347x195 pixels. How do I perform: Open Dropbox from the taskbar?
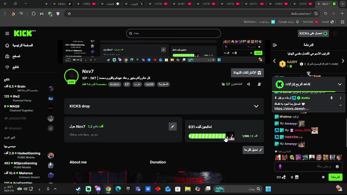148,189
